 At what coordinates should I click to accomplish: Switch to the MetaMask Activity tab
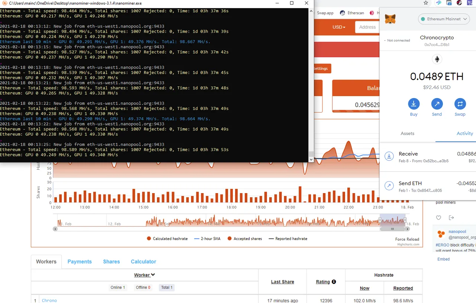point(465,133)
